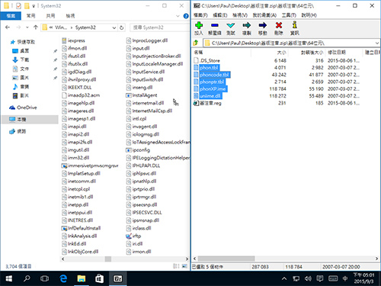Click the Test checkmark icon in 7-Zip

pos(231,25)
